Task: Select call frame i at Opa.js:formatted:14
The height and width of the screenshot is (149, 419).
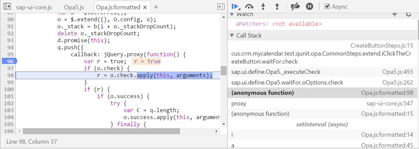Action: (322, 135)
